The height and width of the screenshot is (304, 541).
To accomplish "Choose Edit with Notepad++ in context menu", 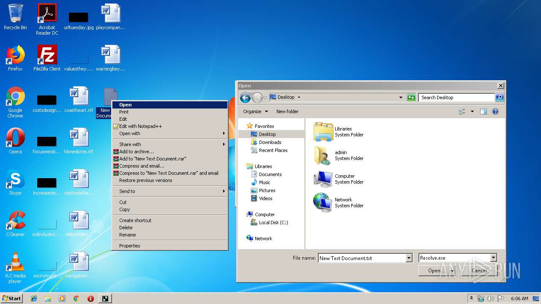I will click(x=170, y=126).
